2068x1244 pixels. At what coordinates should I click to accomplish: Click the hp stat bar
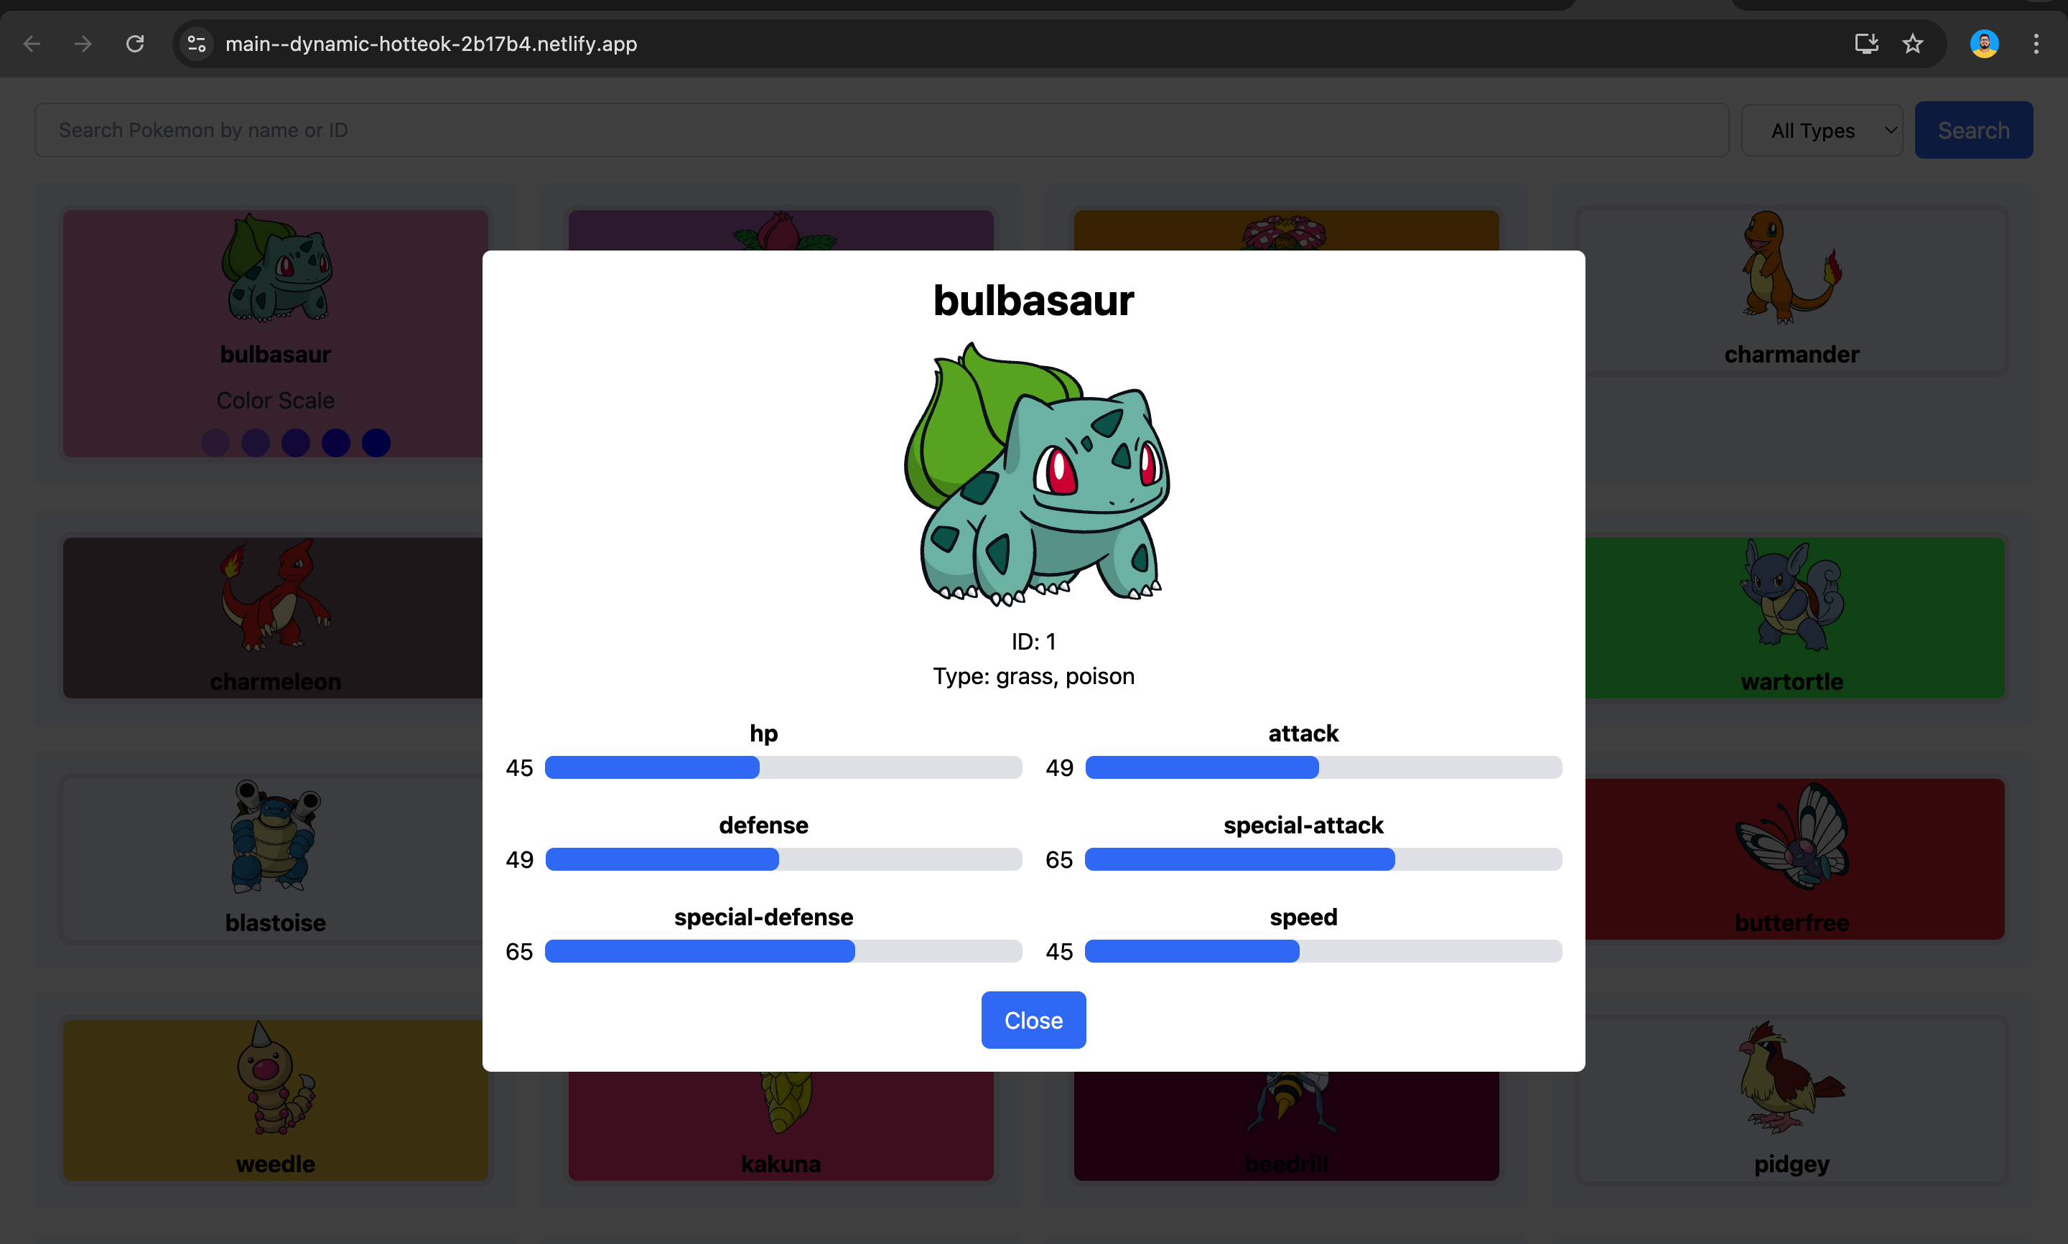point(783,767)
